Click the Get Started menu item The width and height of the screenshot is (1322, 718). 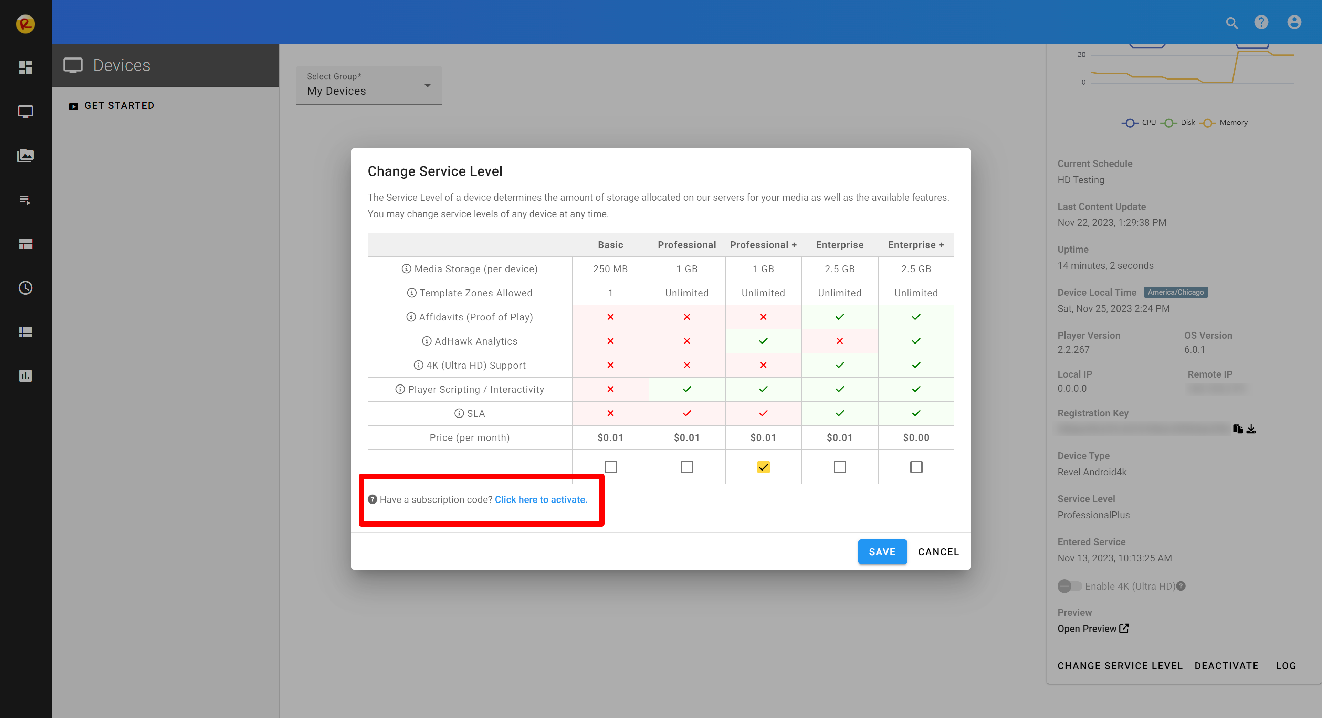119,106
